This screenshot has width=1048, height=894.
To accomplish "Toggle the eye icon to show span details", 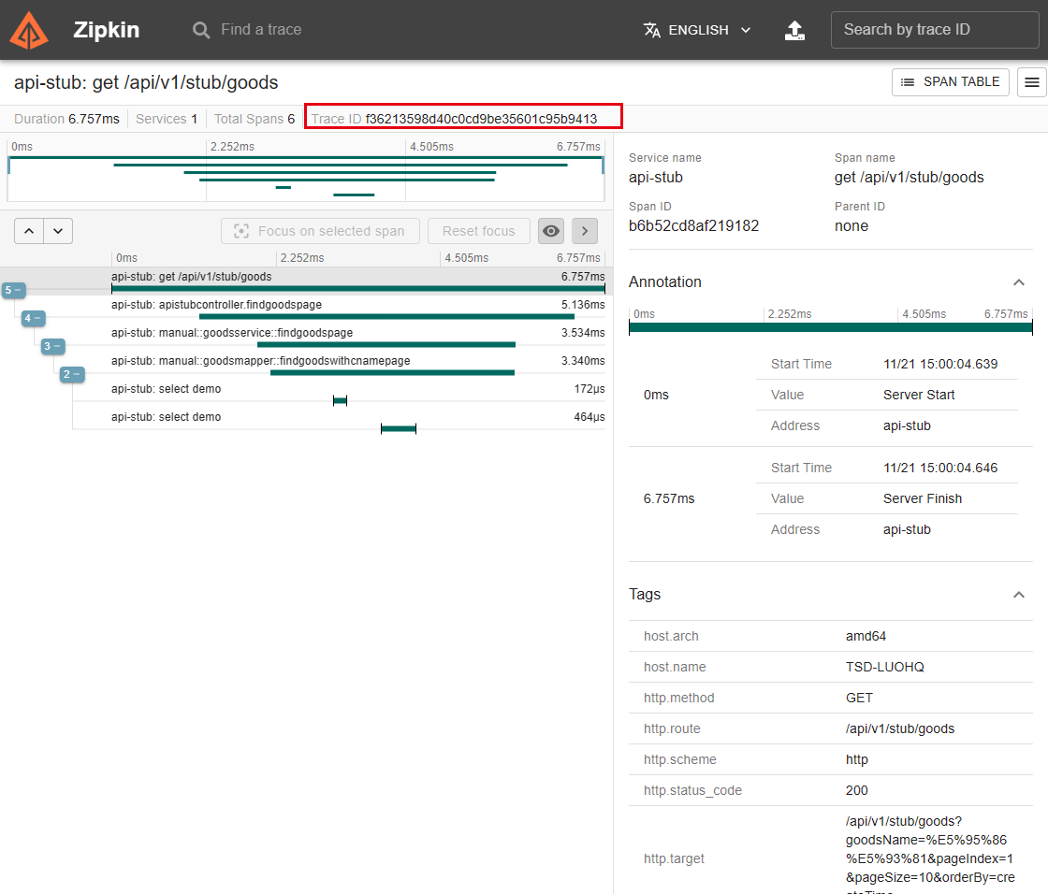I will point(550,231).
